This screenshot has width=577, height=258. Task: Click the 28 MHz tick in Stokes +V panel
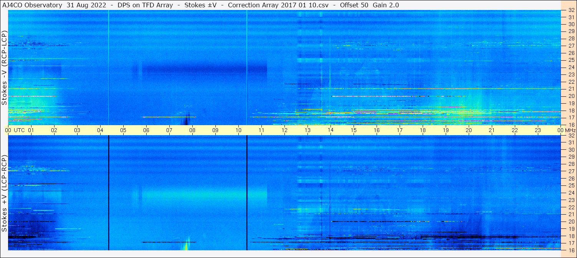571,164
